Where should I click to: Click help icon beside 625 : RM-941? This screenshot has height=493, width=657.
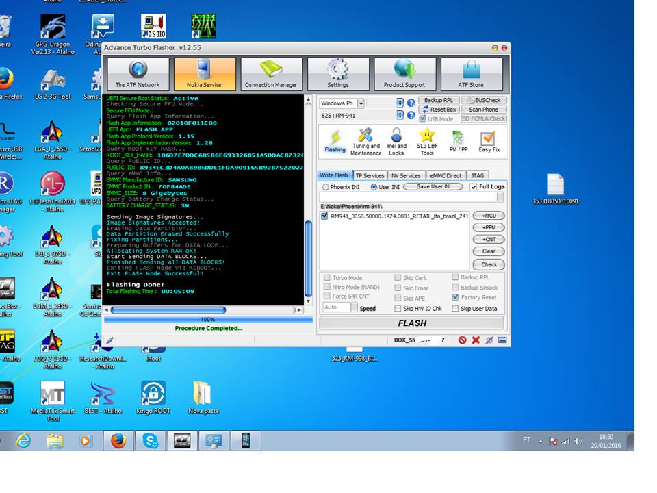tap(411, 115)
